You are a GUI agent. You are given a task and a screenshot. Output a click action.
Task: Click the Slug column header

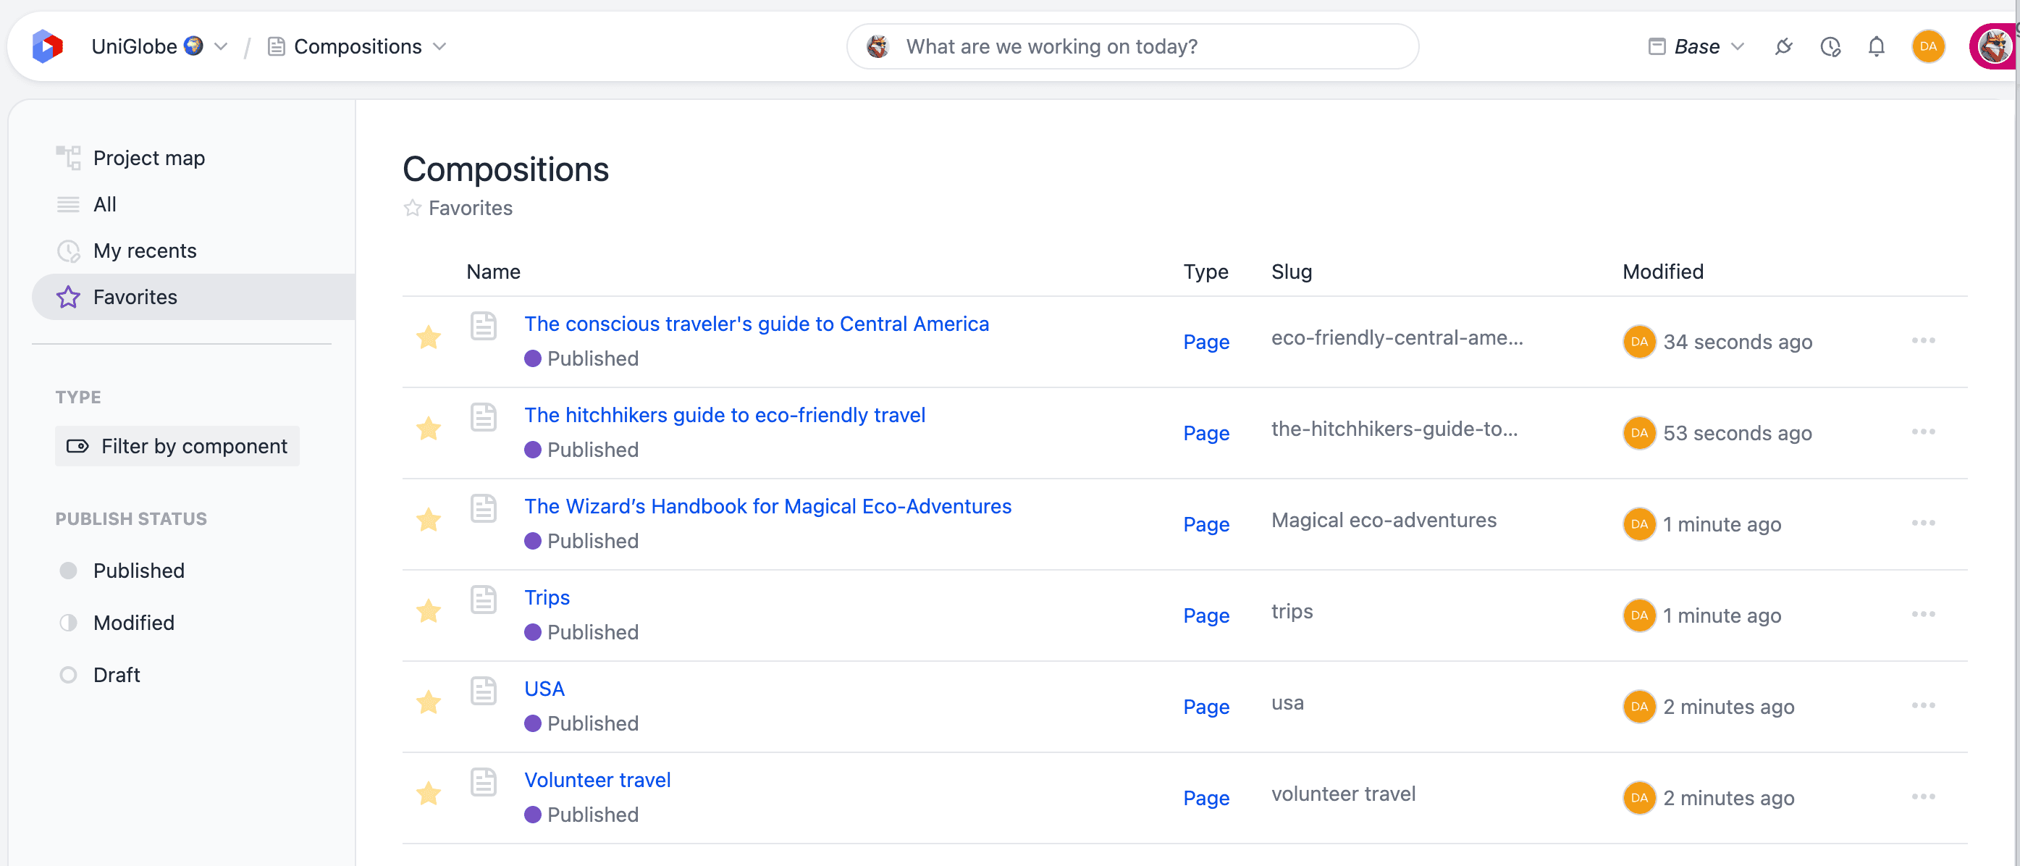[x=1291, y=271]
